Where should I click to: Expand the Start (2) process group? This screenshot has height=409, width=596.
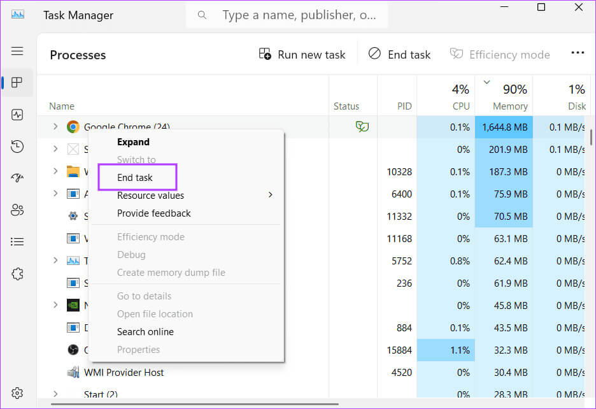coord(55,394)
